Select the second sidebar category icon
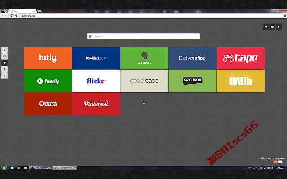This screenshot has width=287, height=179. coord(4,56)
